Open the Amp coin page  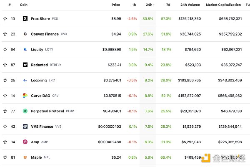[35, 142]
